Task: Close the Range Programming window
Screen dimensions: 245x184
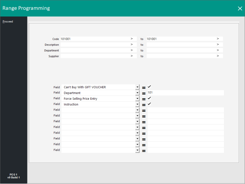Action: click(x=240, y=8)
